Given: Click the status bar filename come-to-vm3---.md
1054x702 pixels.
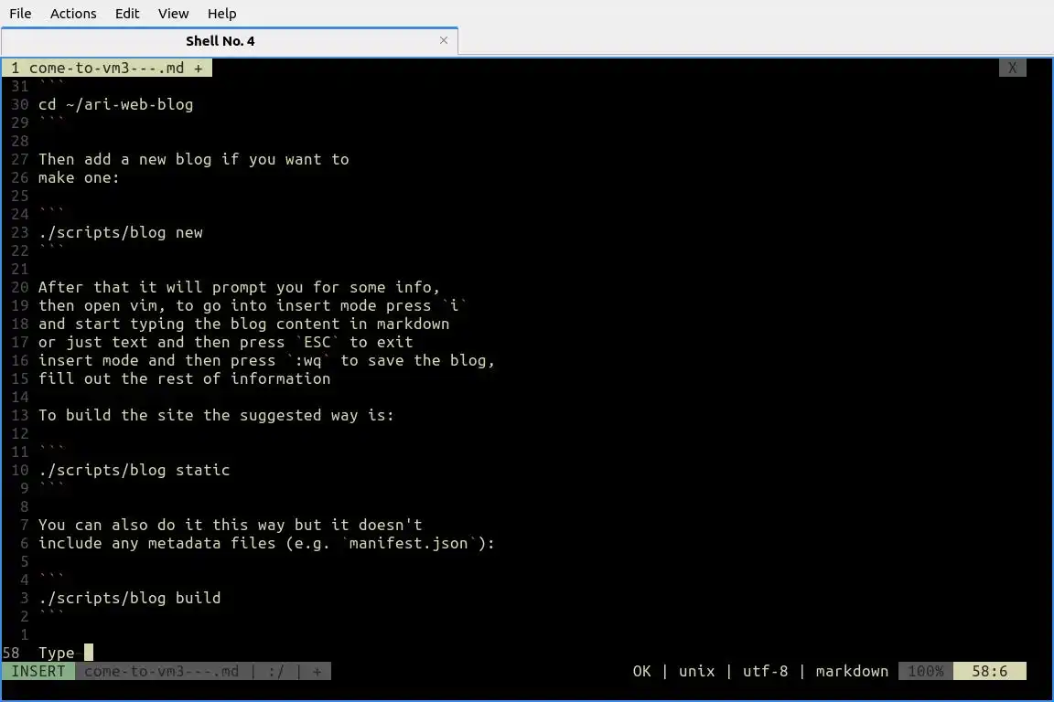Looking at the screenshot, I should [x=161, y=671].
